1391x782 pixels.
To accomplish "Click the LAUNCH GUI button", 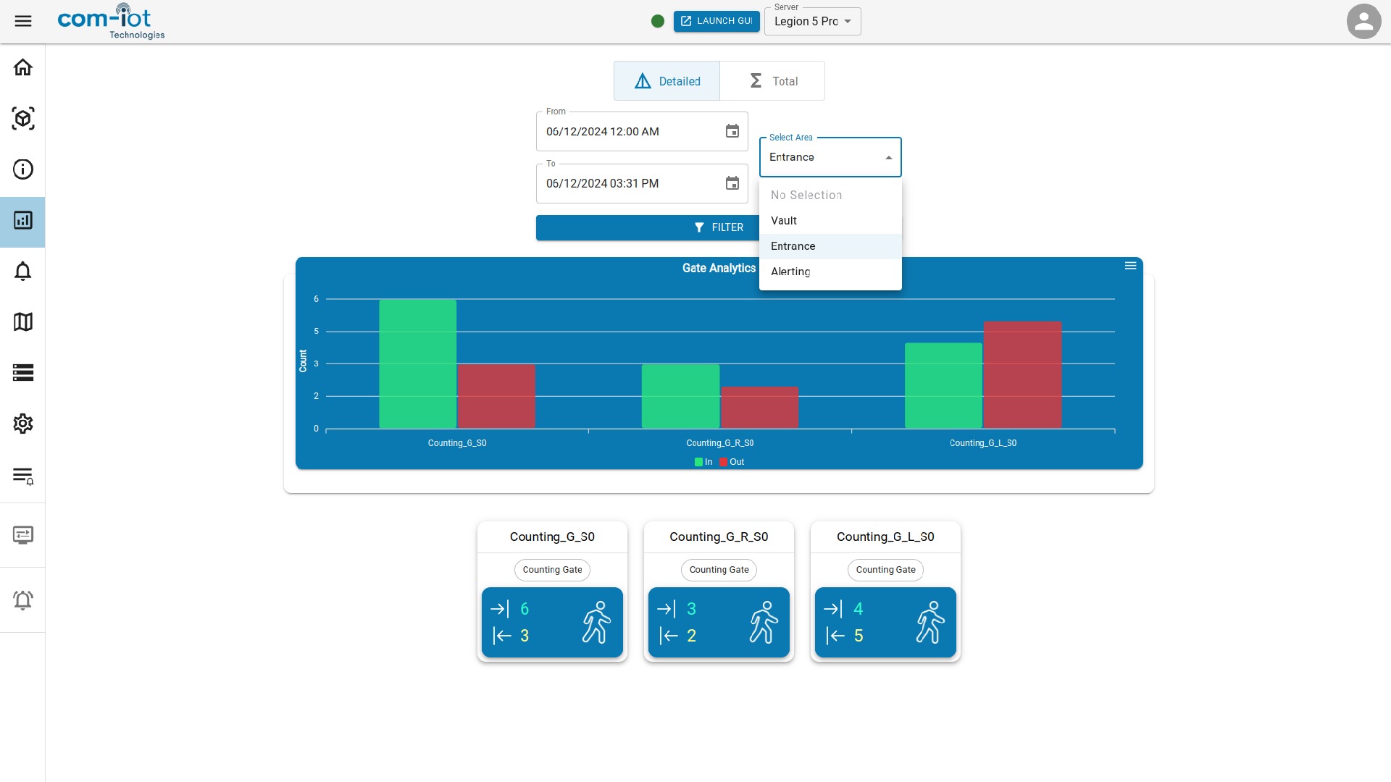I will (x=717, y=21).
